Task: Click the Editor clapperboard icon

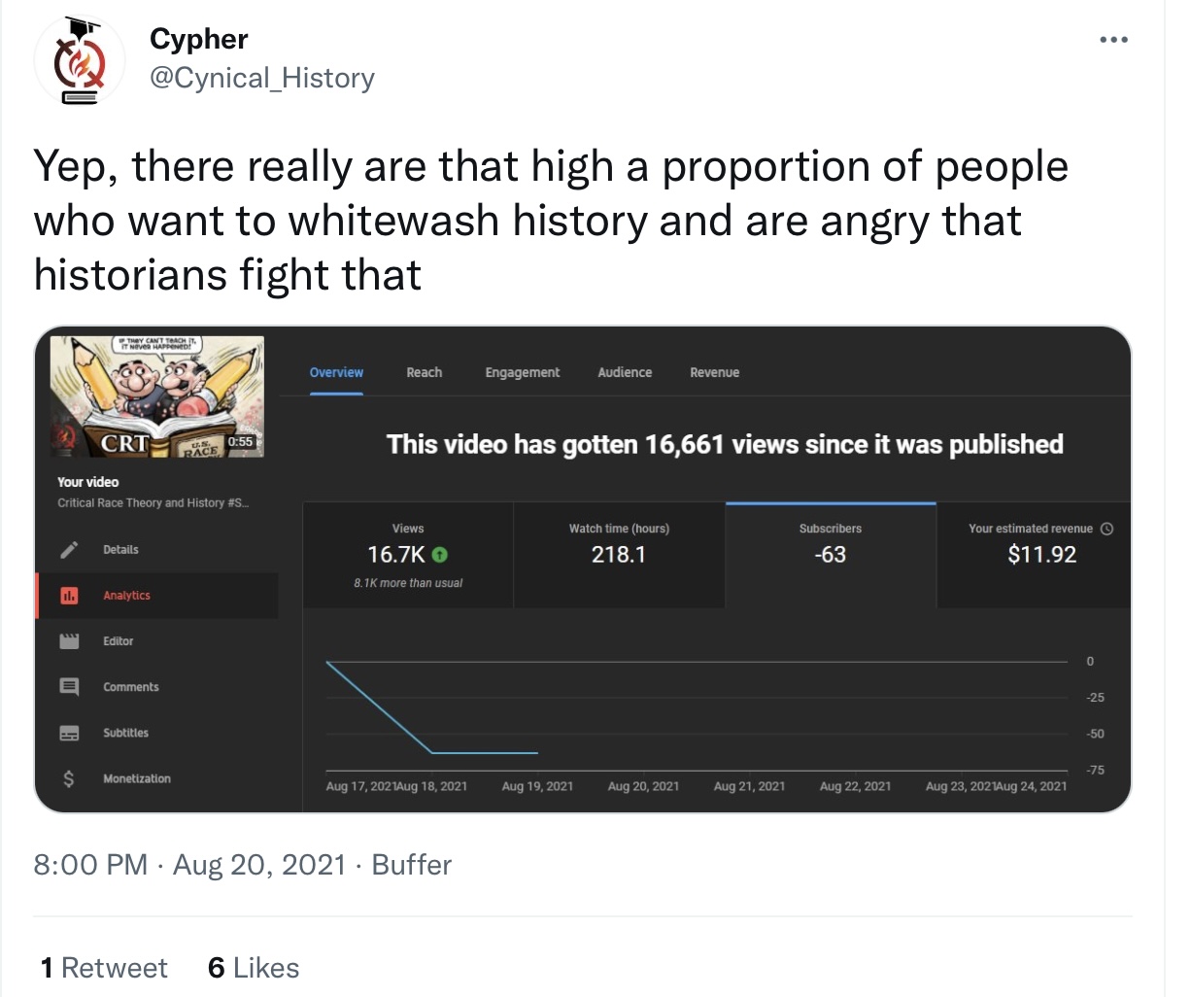Action: [x=69, y=641]
